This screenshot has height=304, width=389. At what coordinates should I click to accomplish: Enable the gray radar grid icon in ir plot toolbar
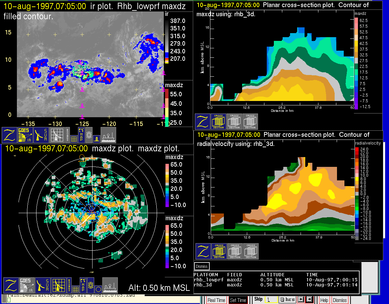57,135
